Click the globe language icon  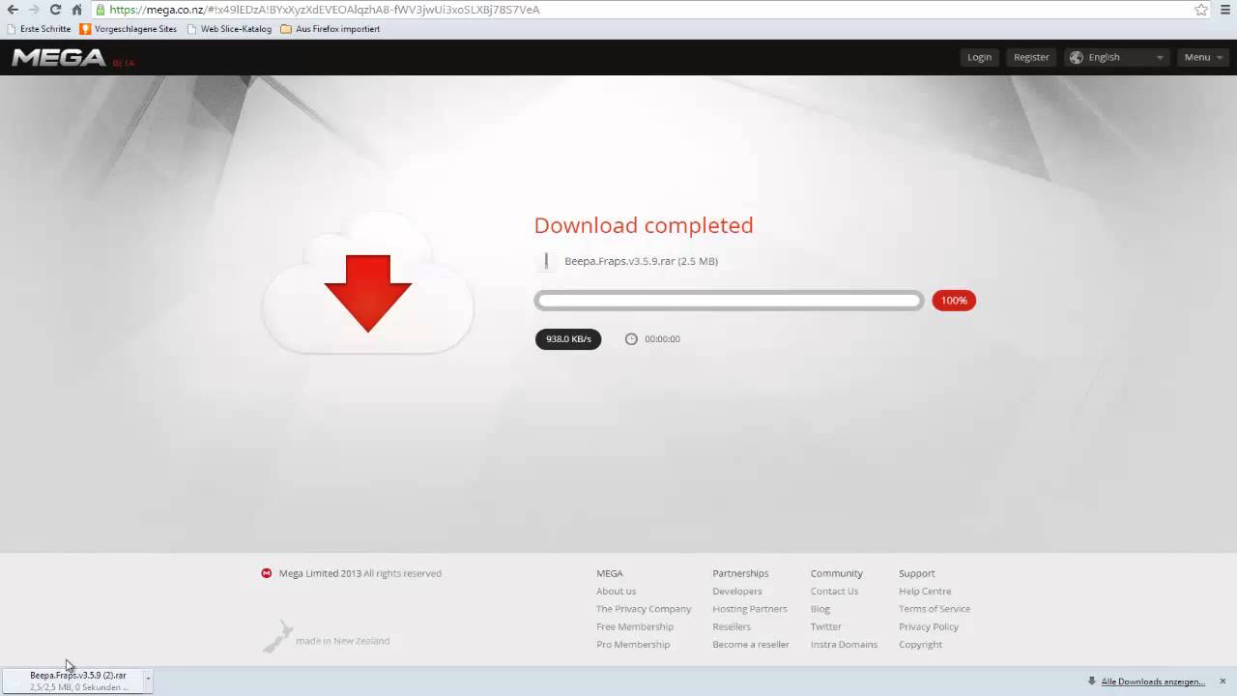point(1077,57)
